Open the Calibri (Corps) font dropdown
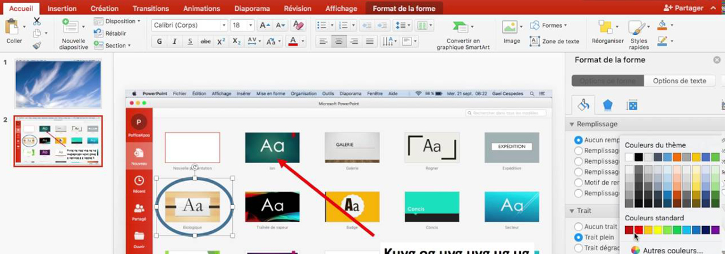Image resolution: width=725 pixels, height=254 pixels. (190, 25)
